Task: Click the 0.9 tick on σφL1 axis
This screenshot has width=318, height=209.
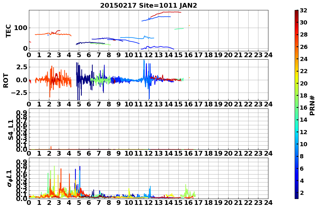Action: click(x=22, y=162)
